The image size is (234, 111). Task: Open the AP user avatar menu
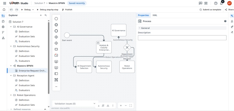point(229,3)
